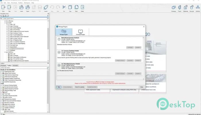201x115 pixels.
Task: Click the Print toolbar icon
Action: tap(40, 7)
